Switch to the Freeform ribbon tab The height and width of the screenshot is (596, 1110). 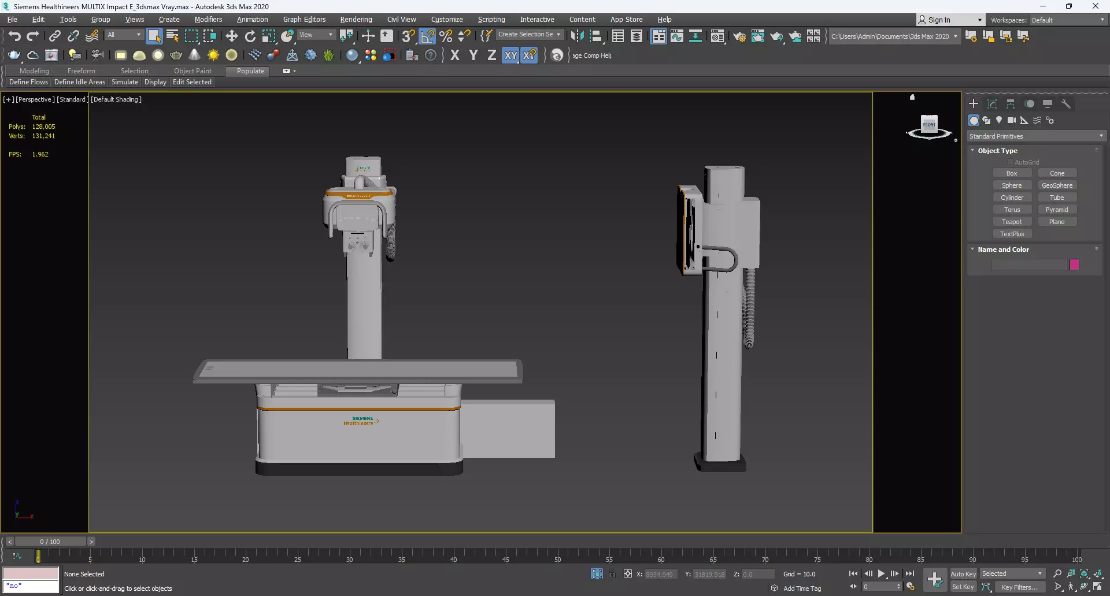tap(81, 71)
